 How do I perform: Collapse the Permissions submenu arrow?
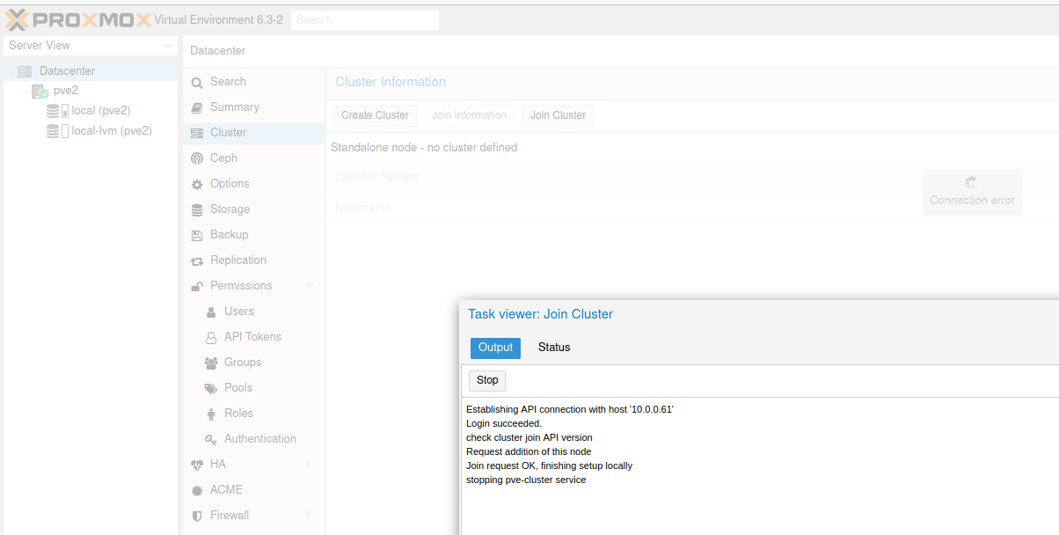click(309, 286)
